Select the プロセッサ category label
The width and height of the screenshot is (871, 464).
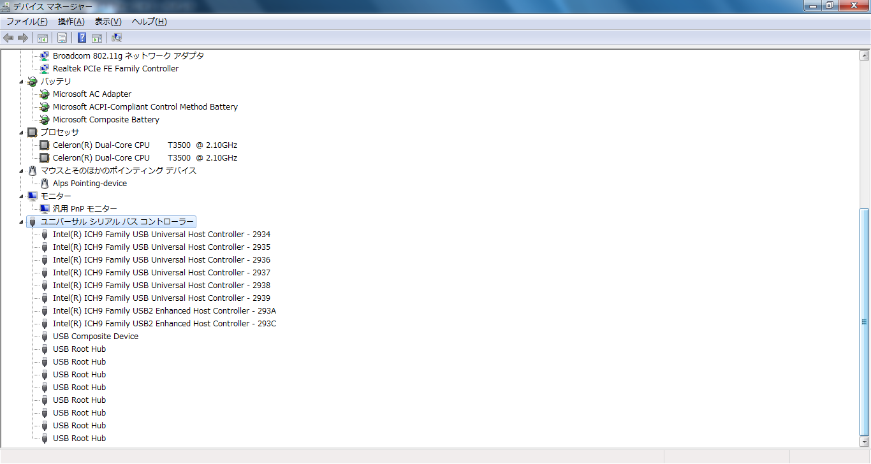coord(60,132)
